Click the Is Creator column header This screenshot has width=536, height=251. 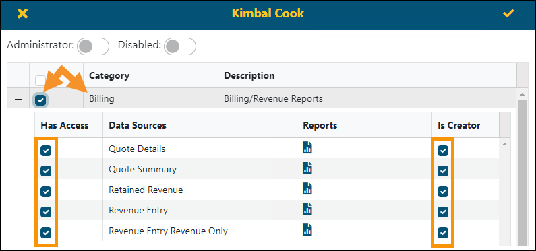click(x=465, y=125)
